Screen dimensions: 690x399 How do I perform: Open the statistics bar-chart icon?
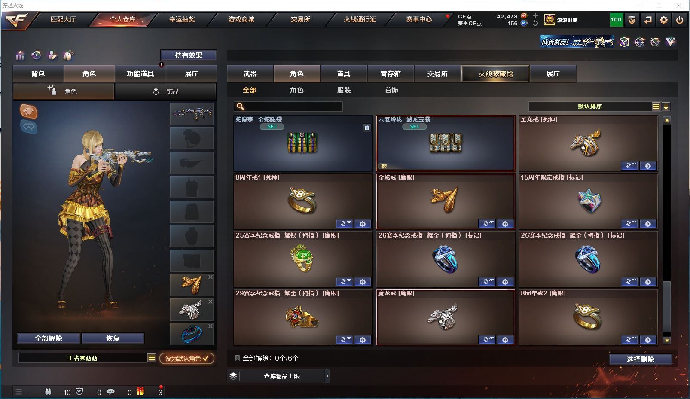[x=20, y=55]
